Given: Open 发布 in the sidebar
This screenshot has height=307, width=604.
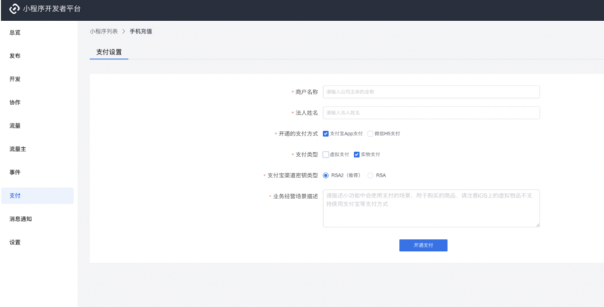Looking at the screenshot, I should pyautogui.click(x=15, y=56).
